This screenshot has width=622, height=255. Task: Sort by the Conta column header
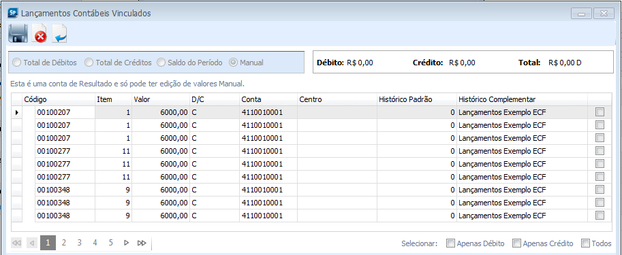point(268,99)
